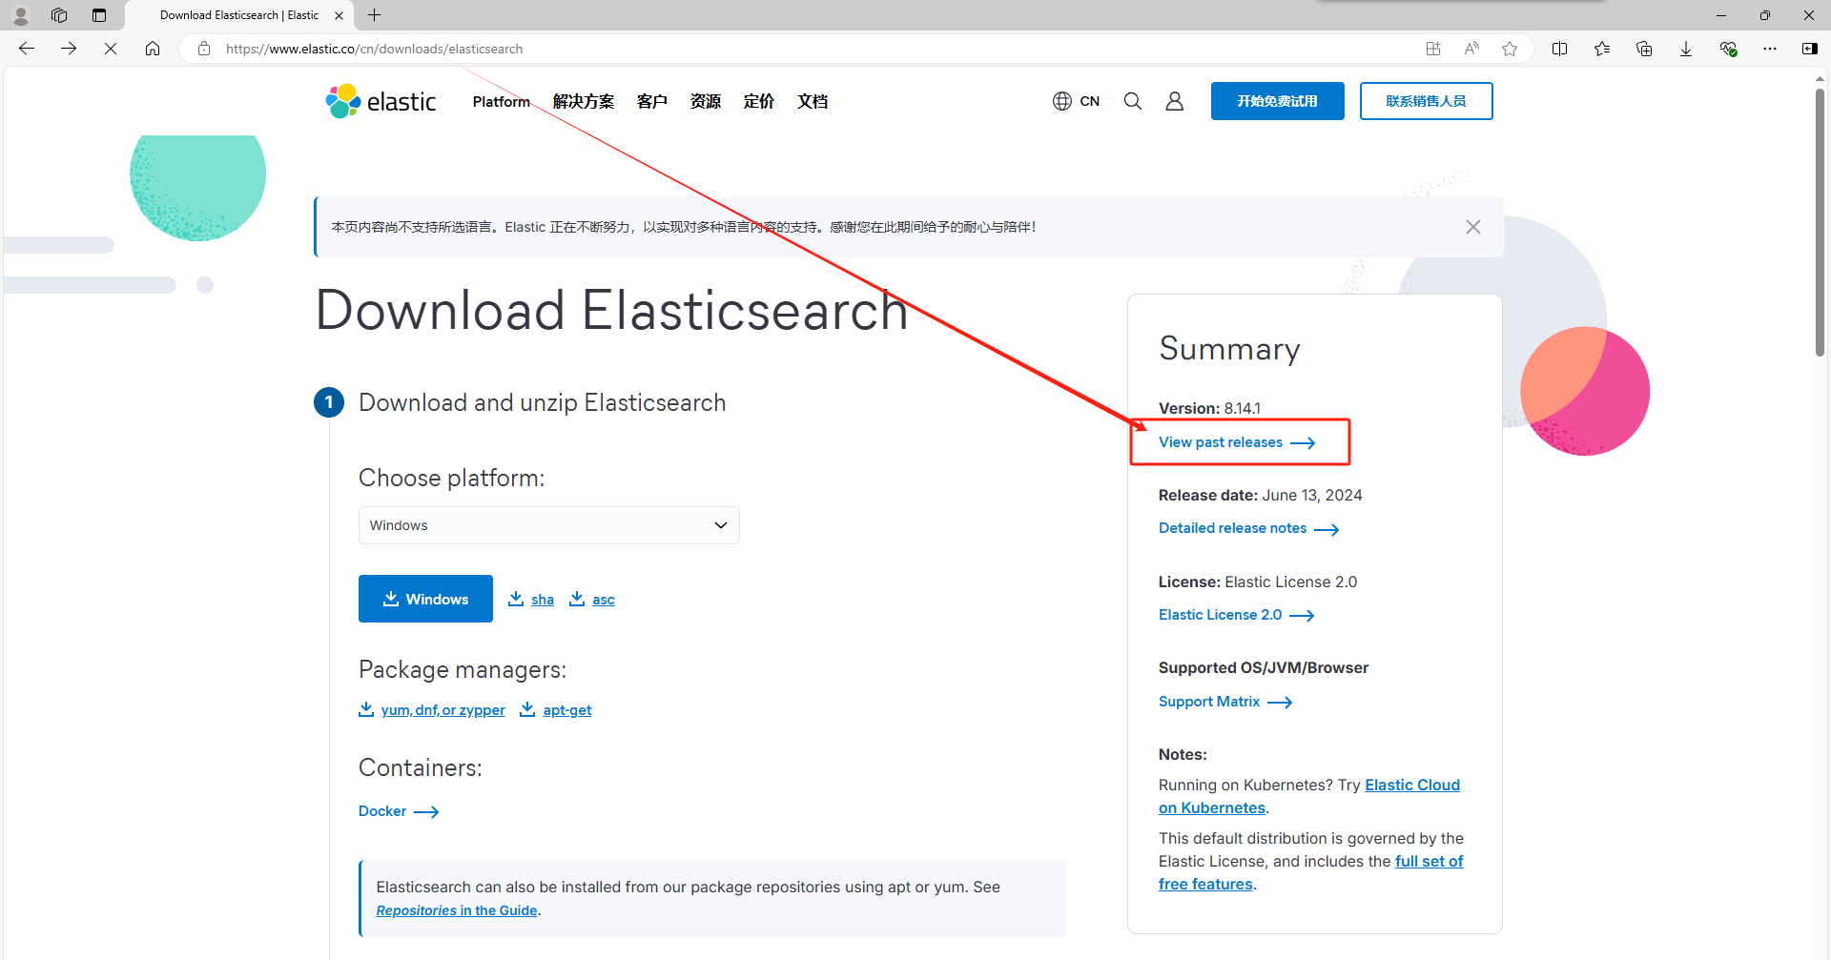This screenshot has height=960, width=1831.
Task: Dismiss the language support notice
Action: pyautogui.click(x=1473, y=227)
